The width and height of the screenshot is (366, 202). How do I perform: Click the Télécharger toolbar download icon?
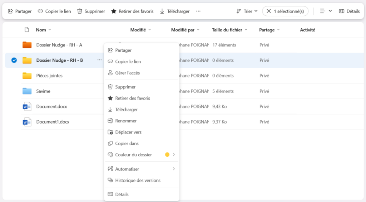click(x=162, y=11)
